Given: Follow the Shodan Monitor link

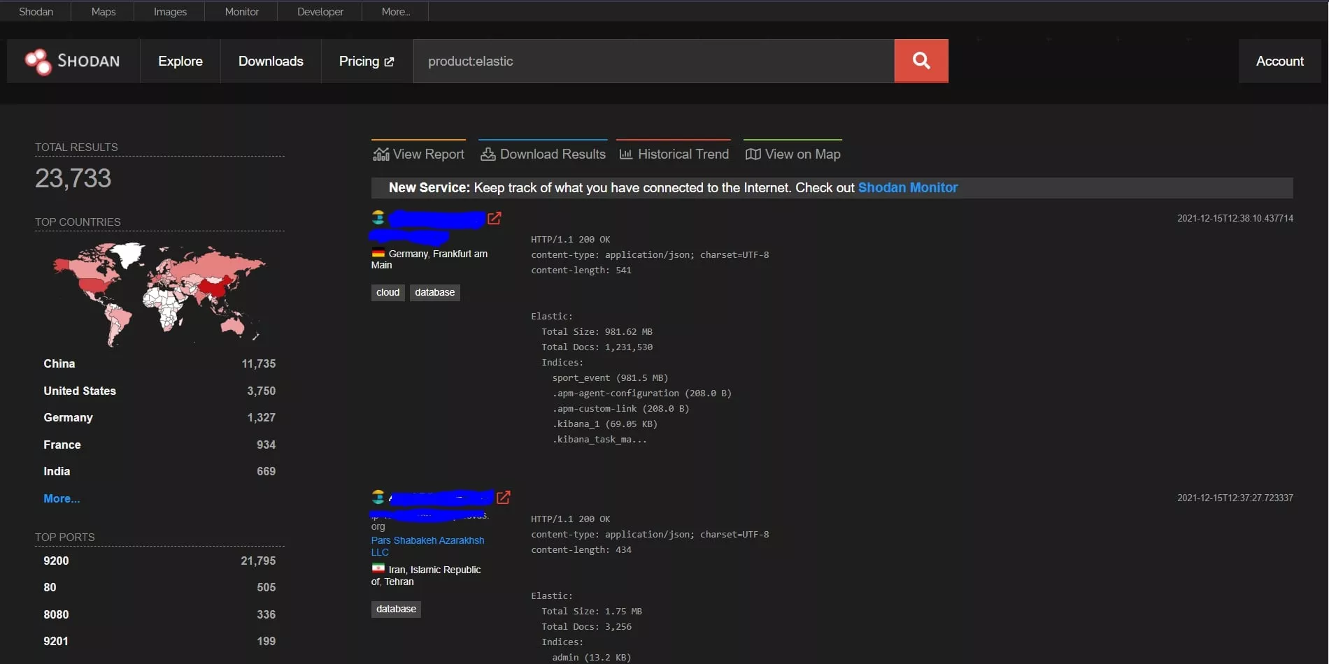Looking at the screenshot, I should click(x=907, y=187).
